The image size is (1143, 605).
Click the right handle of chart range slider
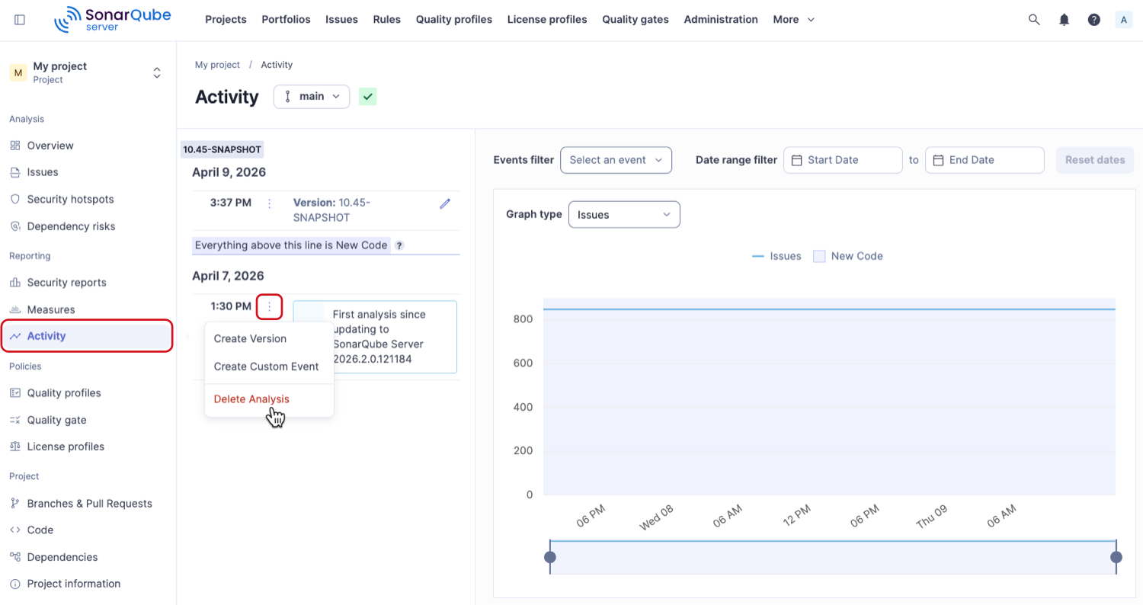click(x=1116, y=557)
